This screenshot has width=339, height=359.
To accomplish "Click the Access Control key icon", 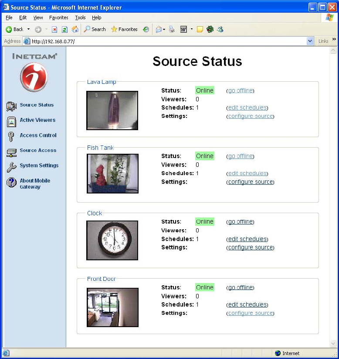I will [x=11, y=136].
